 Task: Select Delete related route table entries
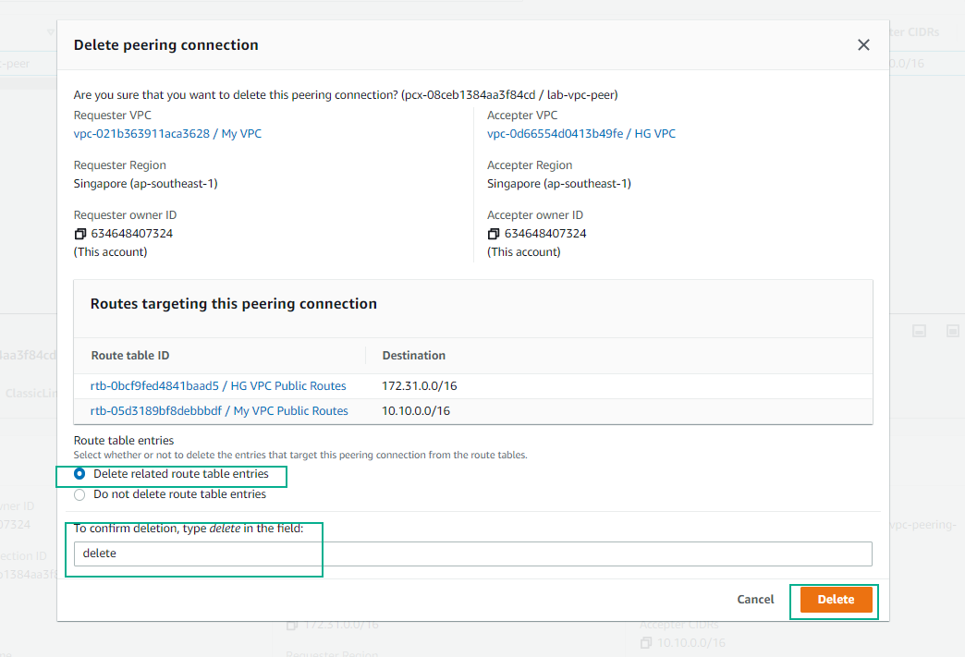[79, 474]
